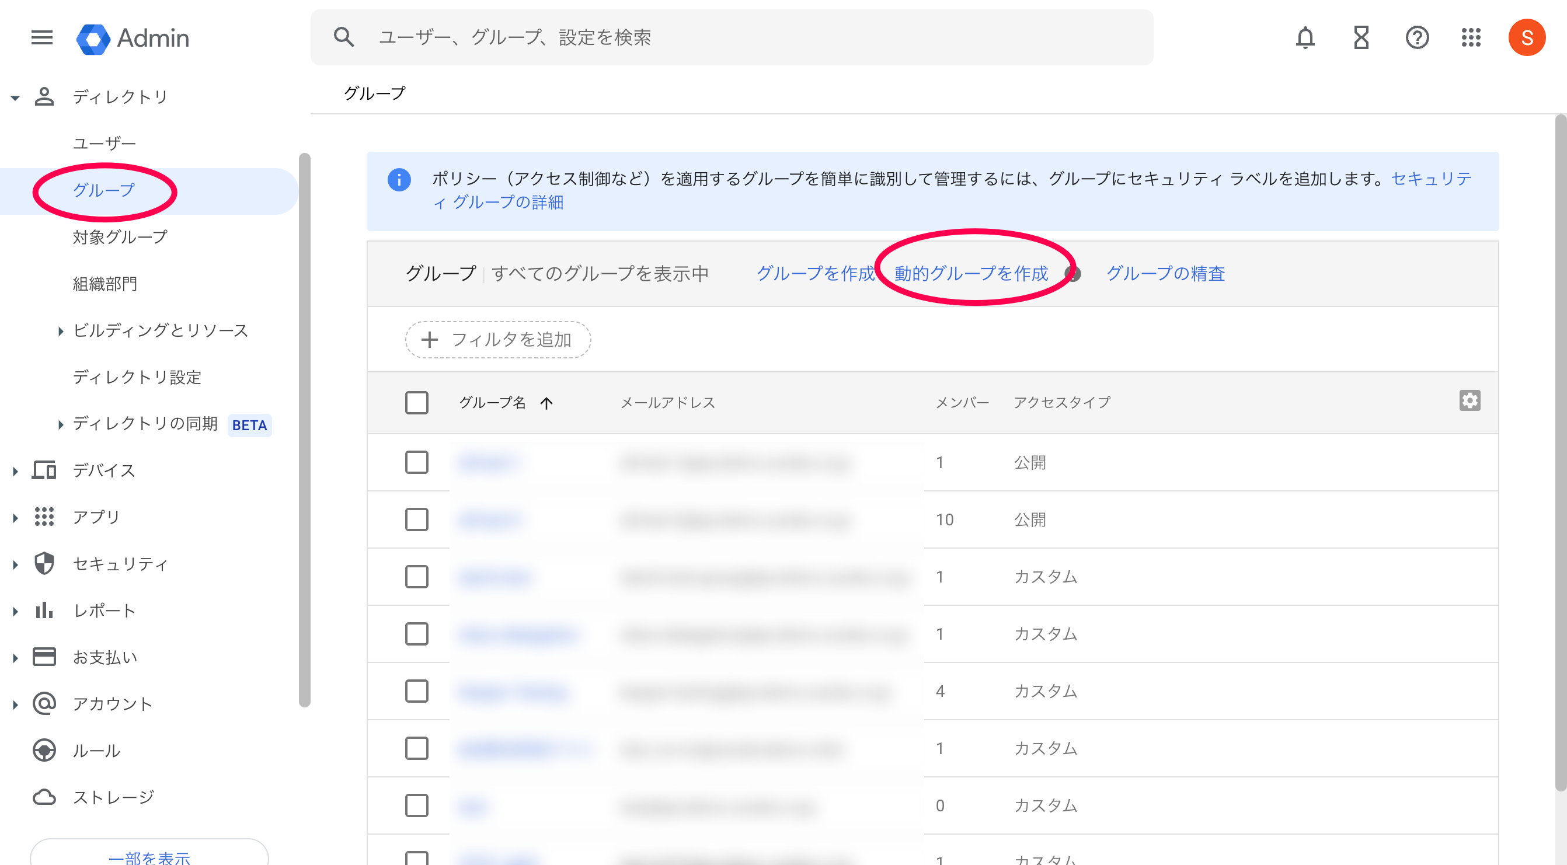Click the Security shield icon
This screenshot has width=1567, height=865.
pyautogui.click(x=44, y=564)
